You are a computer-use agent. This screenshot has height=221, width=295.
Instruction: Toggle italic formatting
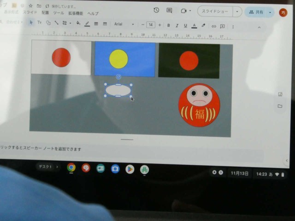click(177, 25)
